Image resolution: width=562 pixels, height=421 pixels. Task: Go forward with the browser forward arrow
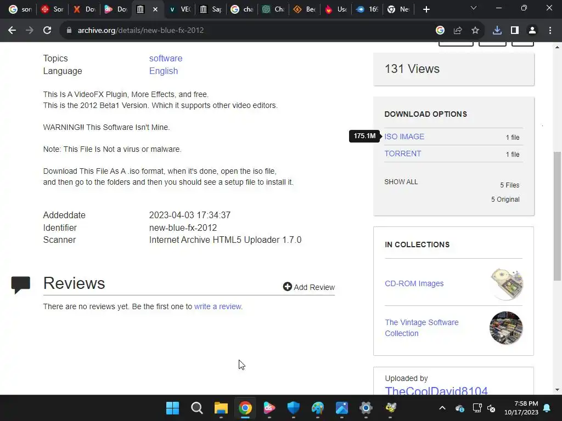click(30, 31)
